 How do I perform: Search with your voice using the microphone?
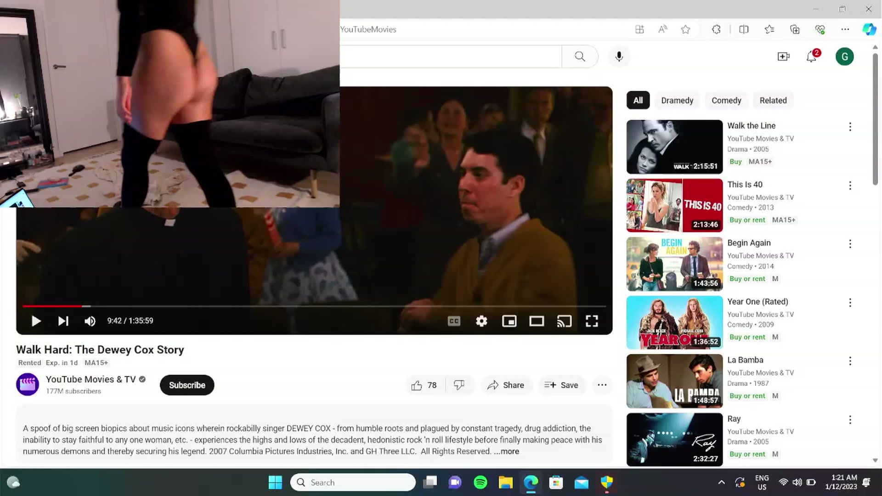619,56
